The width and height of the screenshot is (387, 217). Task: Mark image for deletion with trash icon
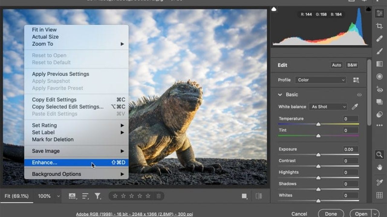(158, 196)
